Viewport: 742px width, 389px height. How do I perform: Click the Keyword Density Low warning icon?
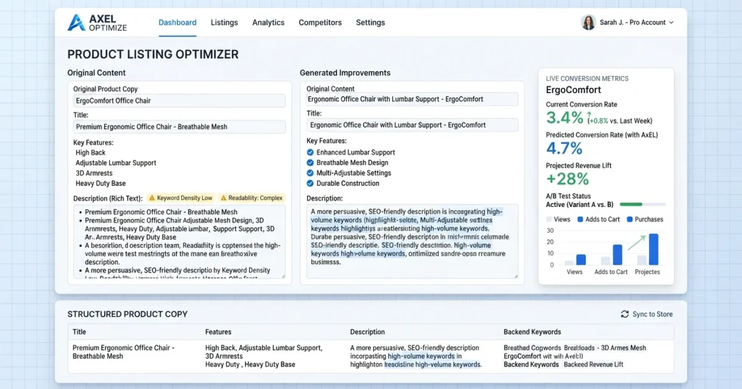(152, 198)
